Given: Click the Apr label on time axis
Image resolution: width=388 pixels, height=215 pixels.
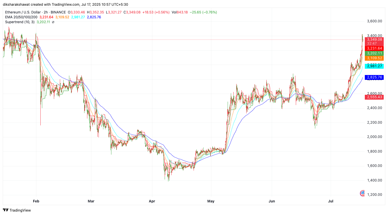Looking at the screenshot, I should pos(152,201).
